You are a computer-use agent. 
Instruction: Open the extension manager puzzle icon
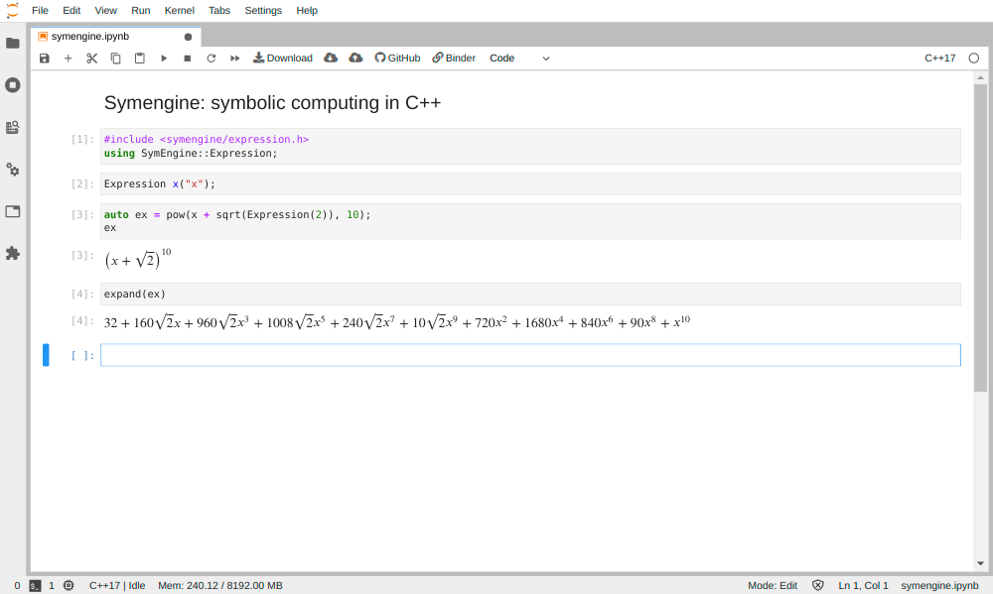coord(13,254)
